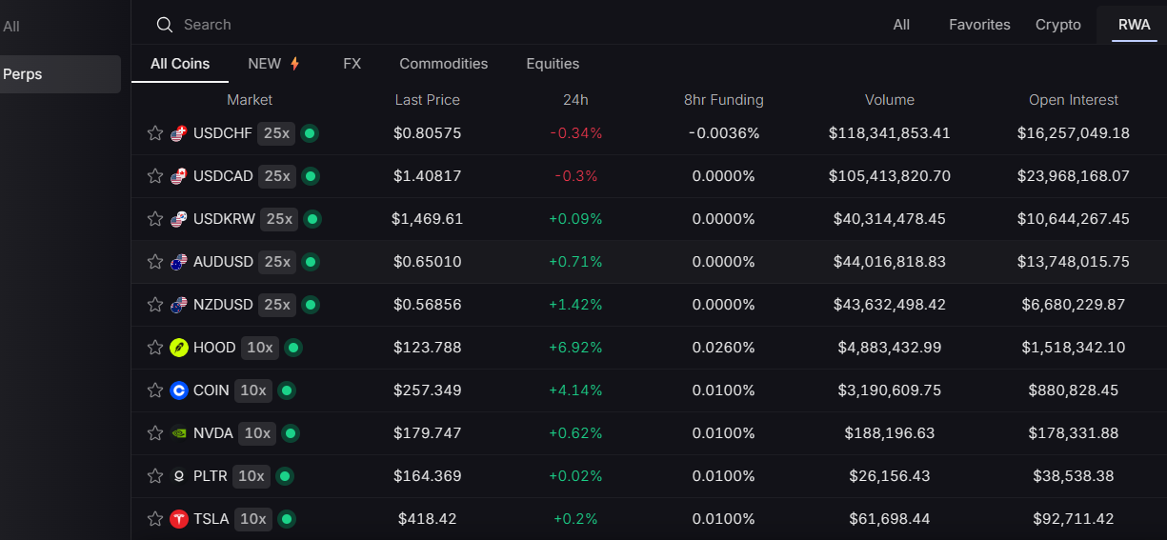Switch to the Commodities tab
This screenshot has width=1167, height=540.
tap(443, 64)
